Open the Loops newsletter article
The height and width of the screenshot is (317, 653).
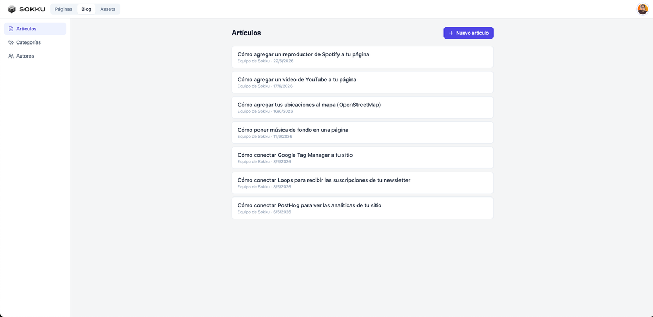(362, 183)
